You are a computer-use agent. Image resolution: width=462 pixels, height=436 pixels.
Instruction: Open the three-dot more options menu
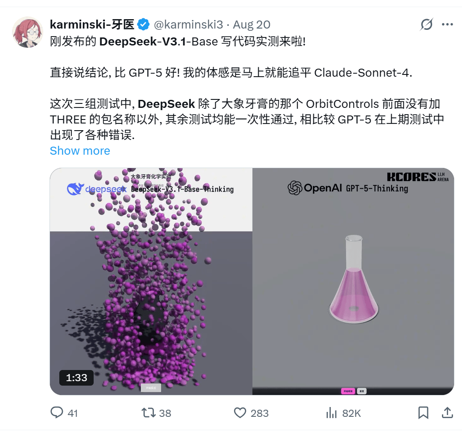click(x=447, y=25)
